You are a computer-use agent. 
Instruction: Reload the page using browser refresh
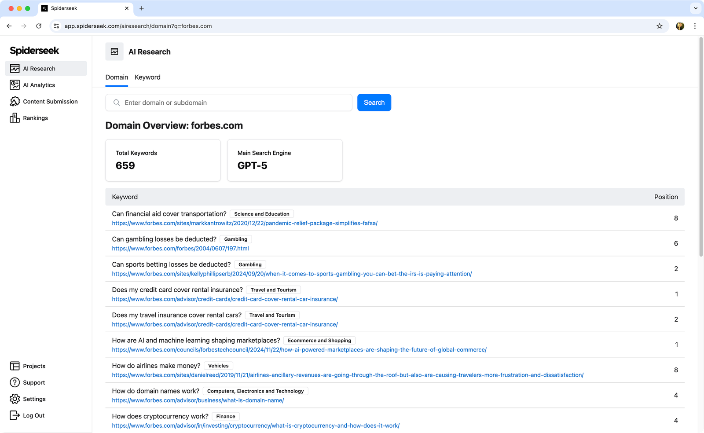click(39, 26)
